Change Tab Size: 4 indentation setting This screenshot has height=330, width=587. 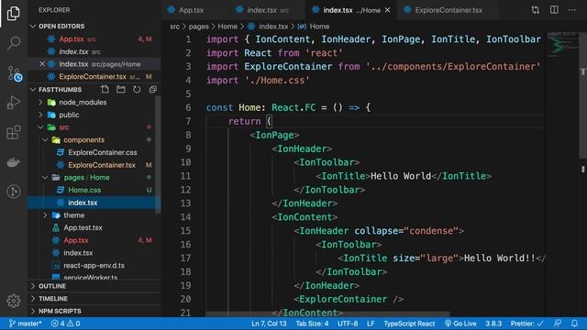(312, 324)
